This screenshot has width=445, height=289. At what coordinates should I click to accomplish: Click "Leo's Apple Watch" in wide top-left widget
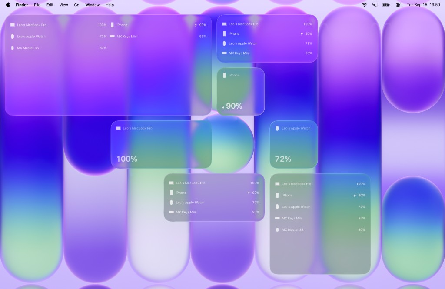[x=31, y=37]
